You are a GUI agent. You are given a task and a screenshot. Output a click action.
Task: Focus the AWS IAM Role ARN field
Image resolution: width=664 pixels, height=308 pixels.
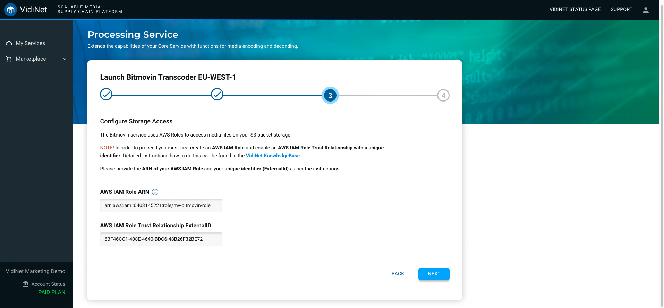pos(161,205)
